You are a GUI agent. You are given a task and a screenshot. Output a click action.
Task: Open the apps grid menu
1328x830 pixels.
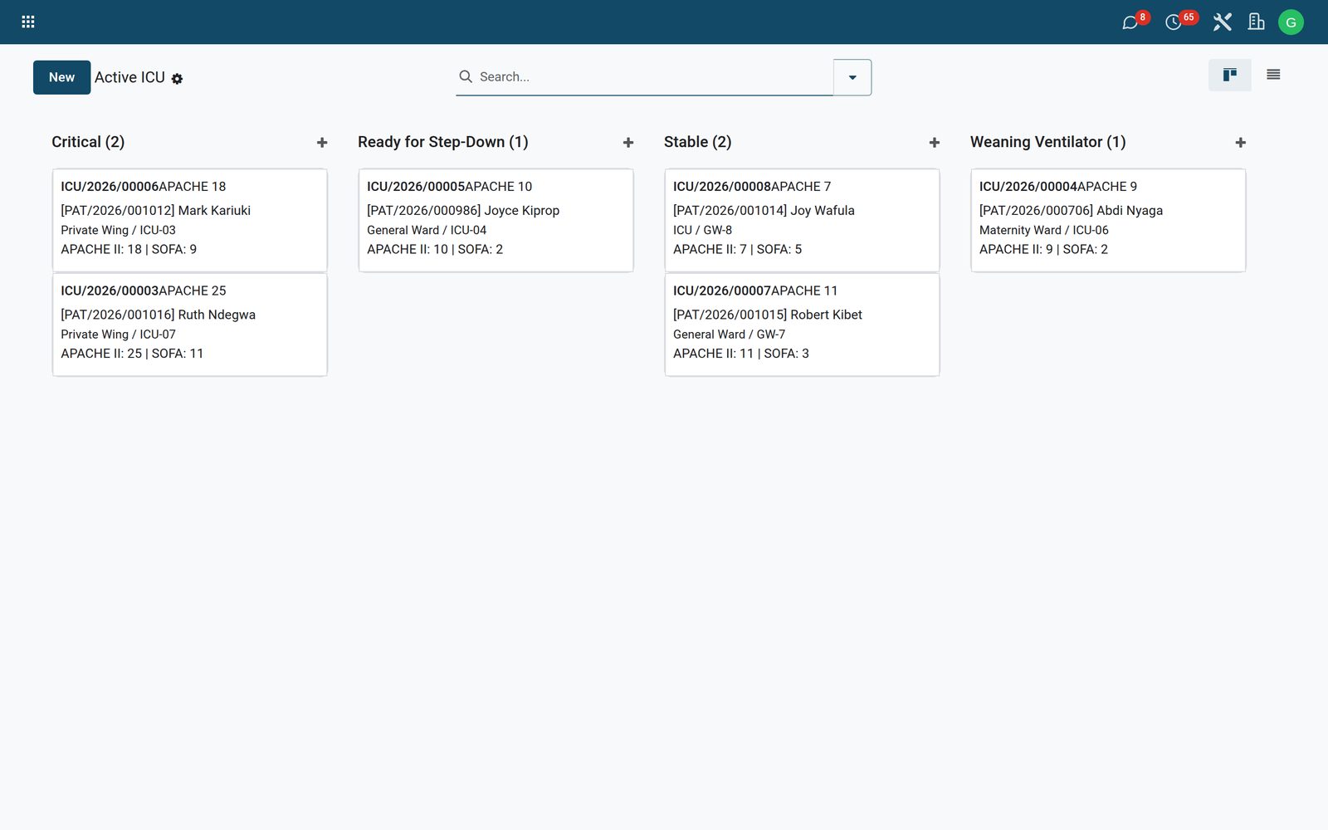[27, 22]
